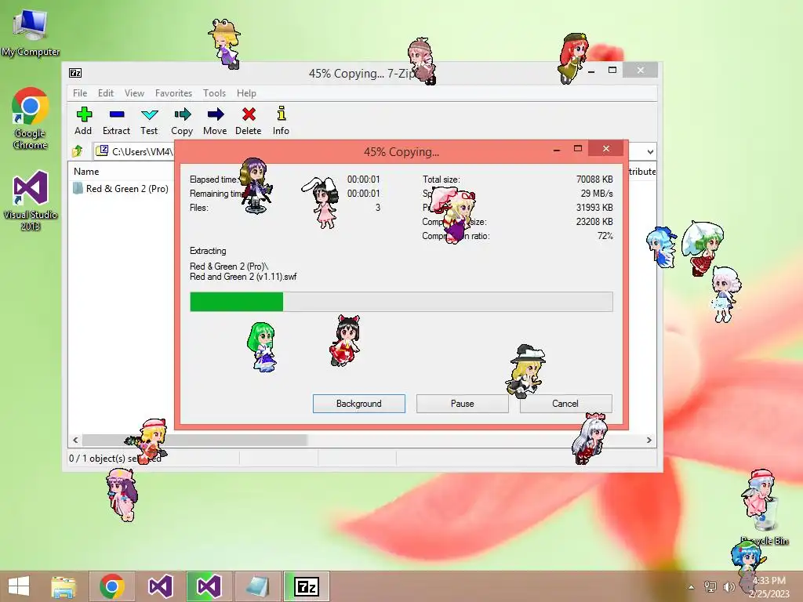
Task: Open the volume tray icon
Action: [729, 586]
